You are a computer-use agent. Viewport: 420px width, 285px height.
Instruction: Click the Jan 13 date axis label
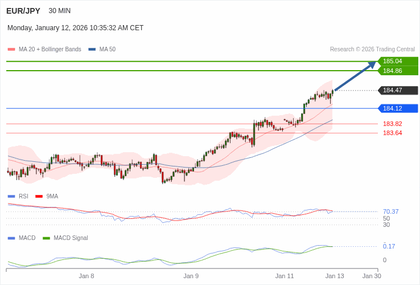pos(335,276)
